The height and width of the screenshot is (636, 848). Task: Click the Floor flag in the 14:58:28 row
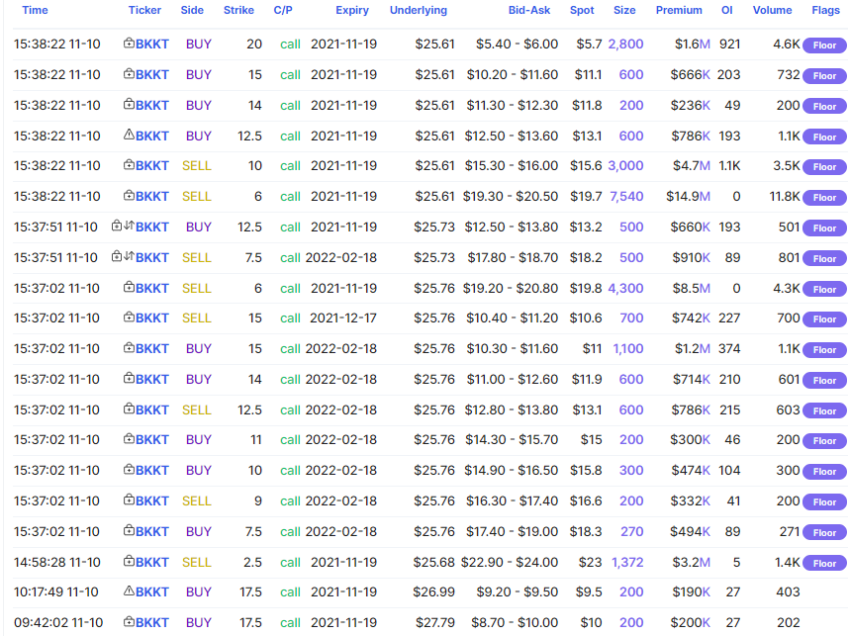pos(824,564)
